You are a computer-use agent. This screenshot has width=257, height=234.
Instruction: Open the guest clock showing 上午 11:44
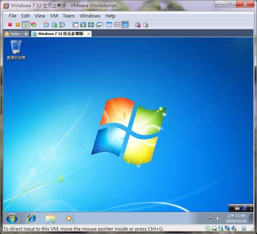point(236,218)
